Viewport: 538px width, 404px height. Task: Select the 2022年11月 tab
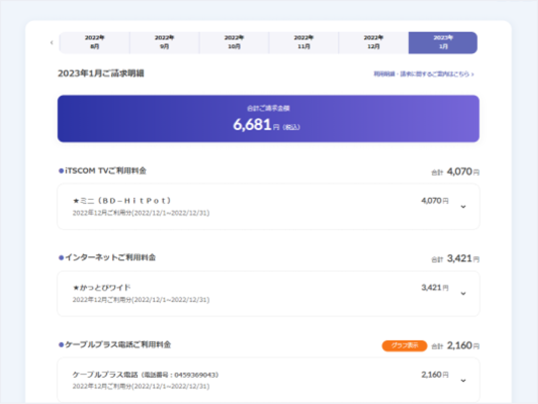pyautogui.click(x=304, y=42)
